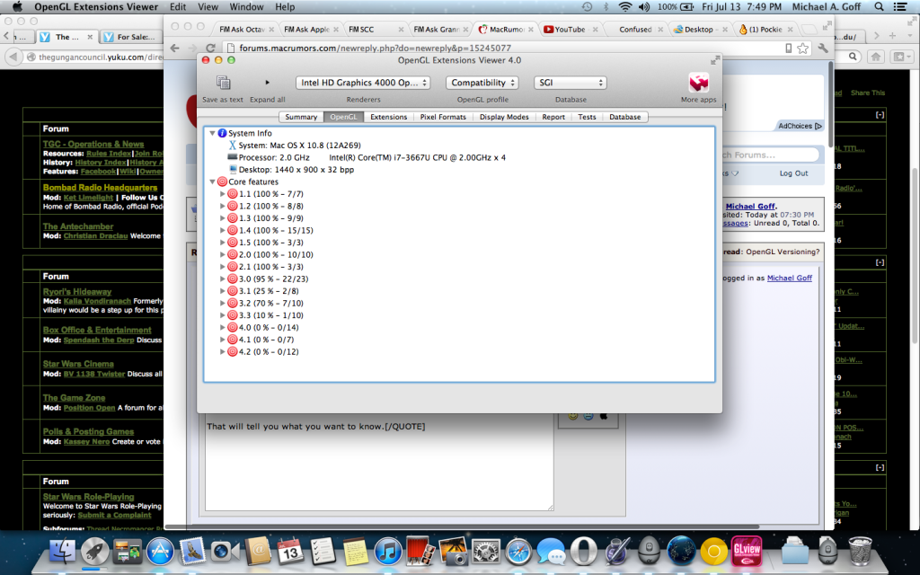Screen dimensions: 920x575
Task: Open the More apps icon
Action: point(698,83)
